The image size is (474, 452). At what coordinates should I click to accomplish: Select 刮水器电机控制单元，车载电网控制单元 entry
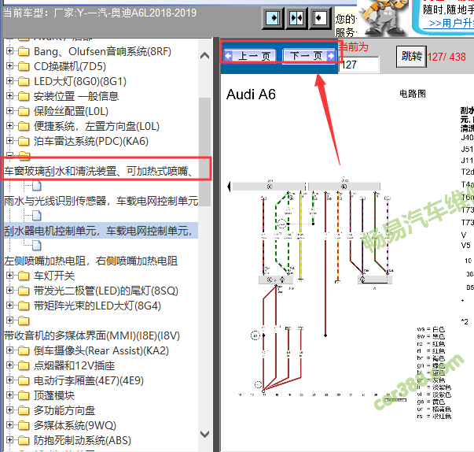101,231
